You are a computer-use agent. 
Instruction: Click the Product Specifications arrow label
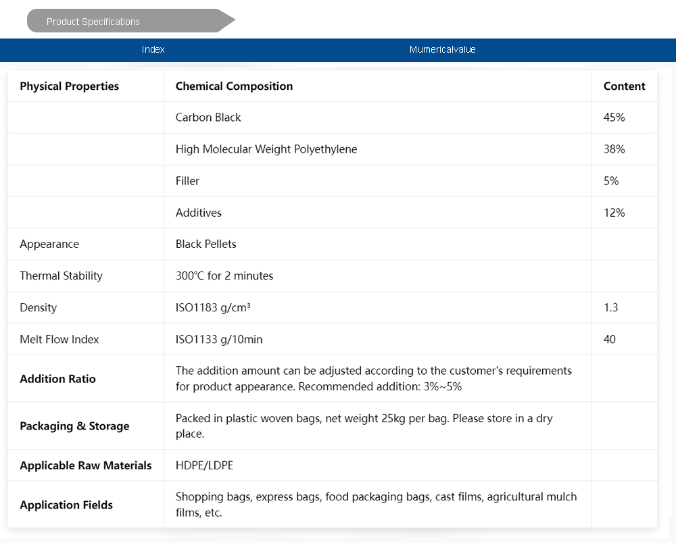click(x=93, y=22)
